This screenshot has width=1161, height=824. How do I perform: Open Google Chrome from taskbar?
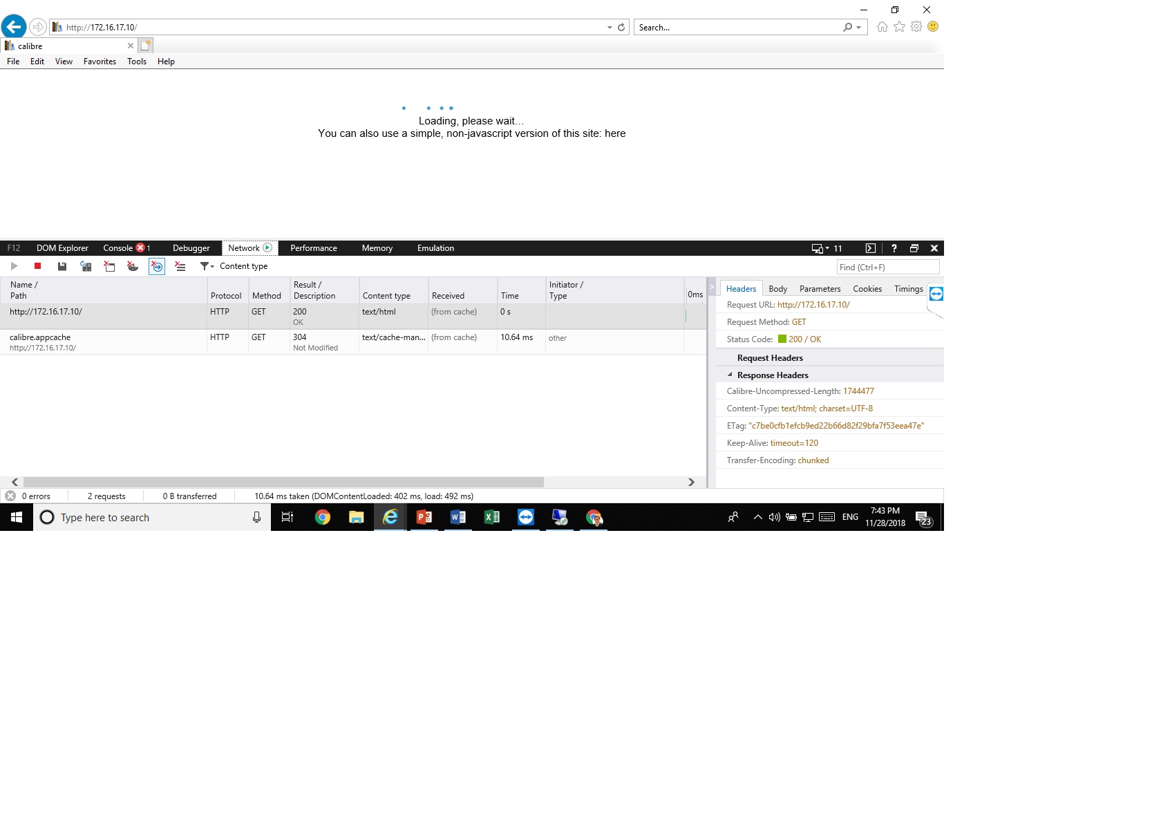[323, 517]
